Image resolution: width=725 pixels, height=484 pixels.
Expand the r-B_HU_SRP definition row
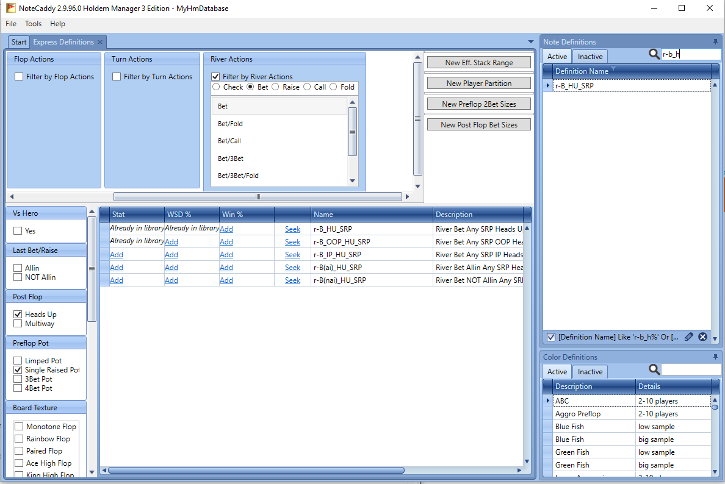pos(547,85)
